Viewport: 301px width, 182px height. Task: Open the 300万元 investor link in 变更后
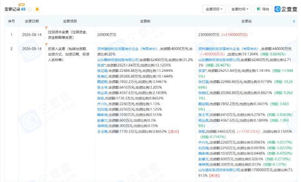click(x=203, y=164)
